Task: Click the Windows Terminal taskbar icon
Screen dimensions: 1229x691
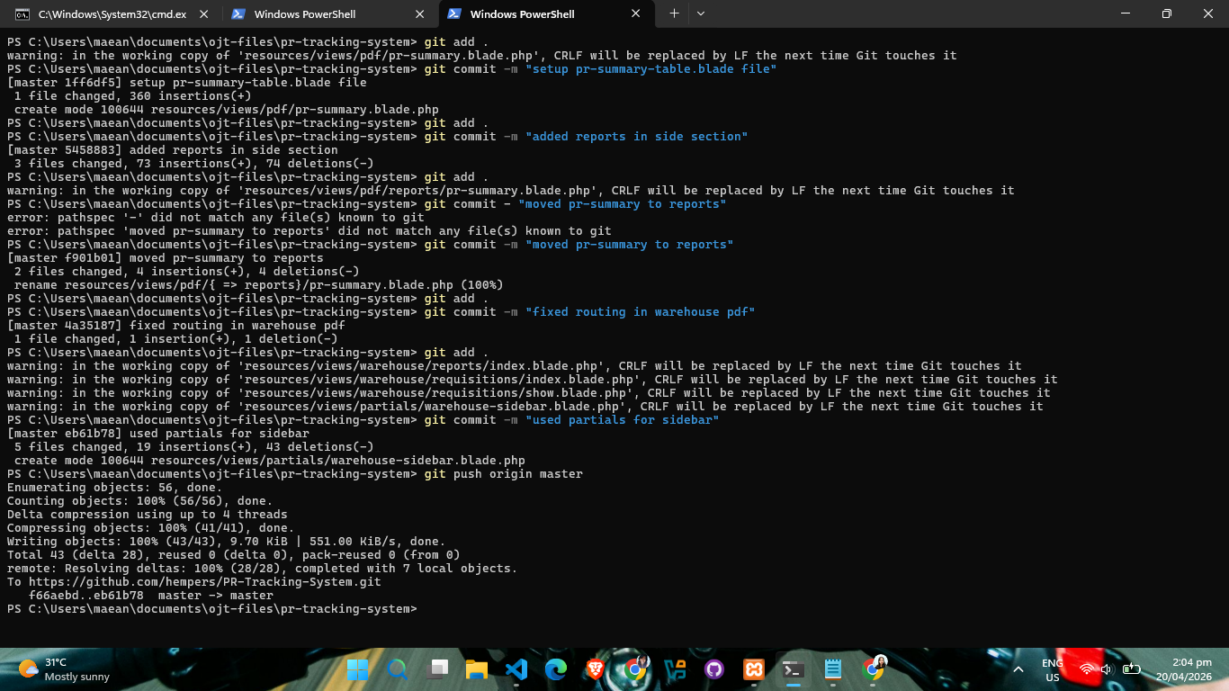Action: [794, 669]
